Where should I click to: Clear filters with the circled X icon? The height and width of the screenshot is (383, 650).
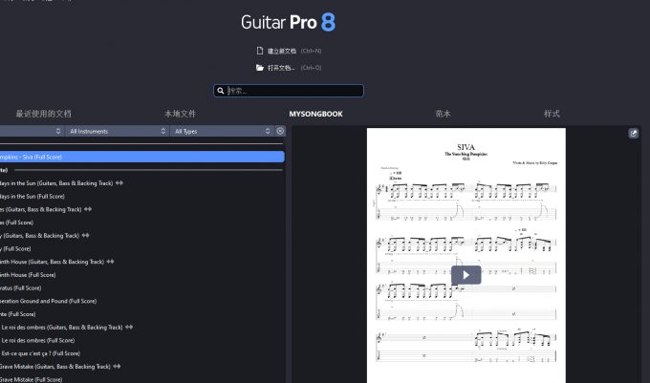pos(280,131)
